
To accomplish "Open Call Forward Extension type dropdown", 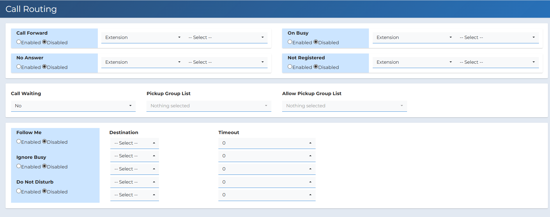I will 143,38.
